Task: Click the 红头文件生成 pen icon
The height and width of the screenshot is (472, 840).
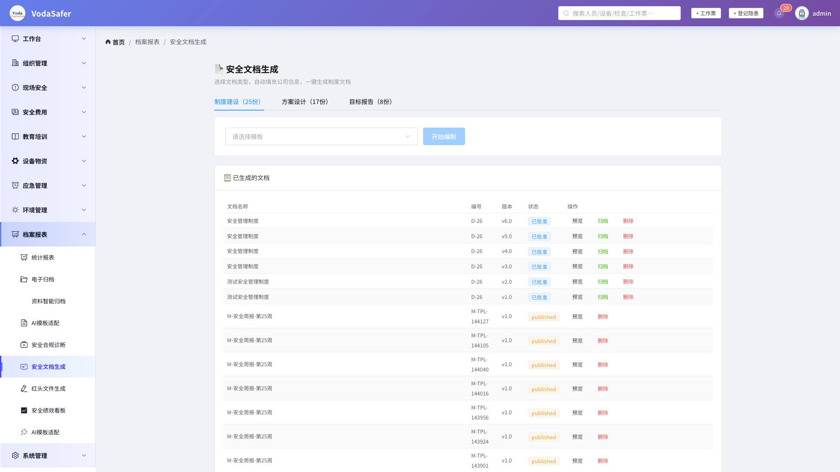Action: (x=24, y=389)
